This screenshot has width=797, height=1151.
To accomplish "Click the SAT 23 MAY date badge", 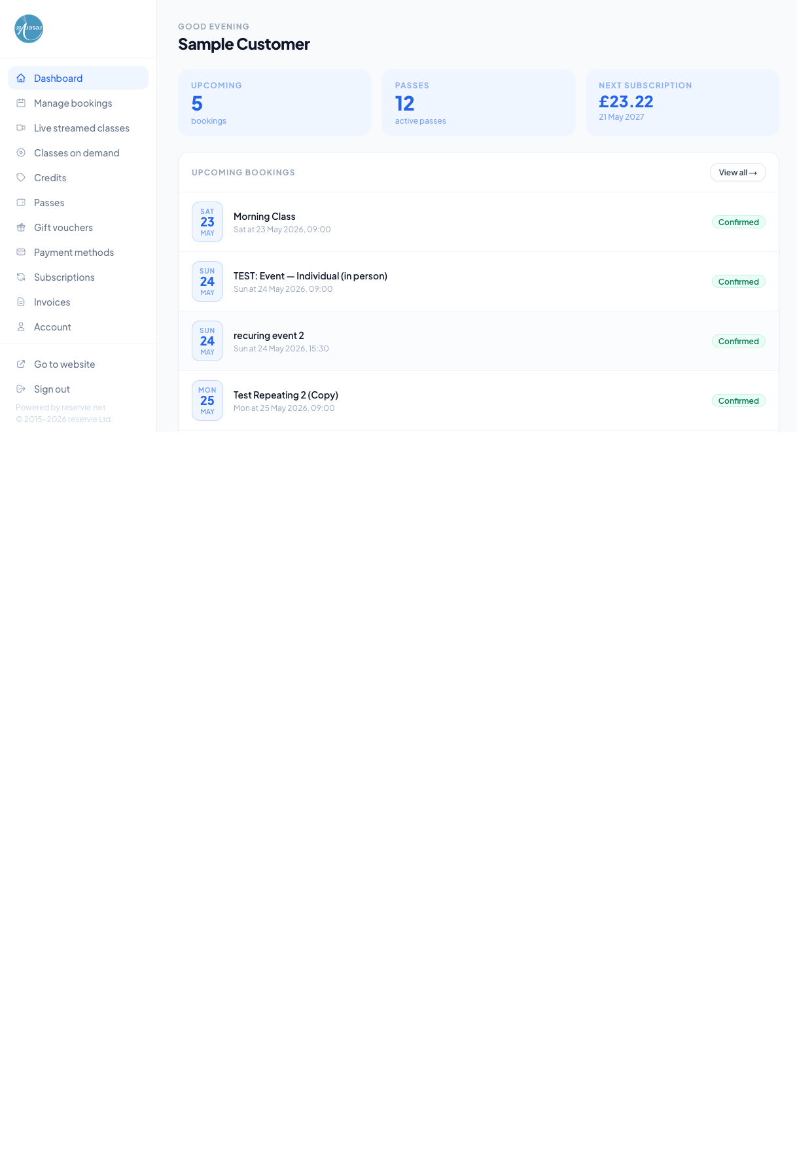I will coord(207,222).
